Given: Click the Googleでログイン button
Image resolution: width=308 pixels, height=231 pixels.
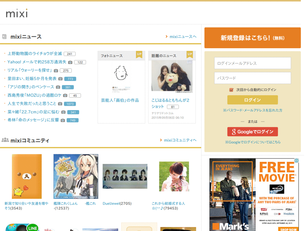Looking at the screenshot, I should [253, 132].
